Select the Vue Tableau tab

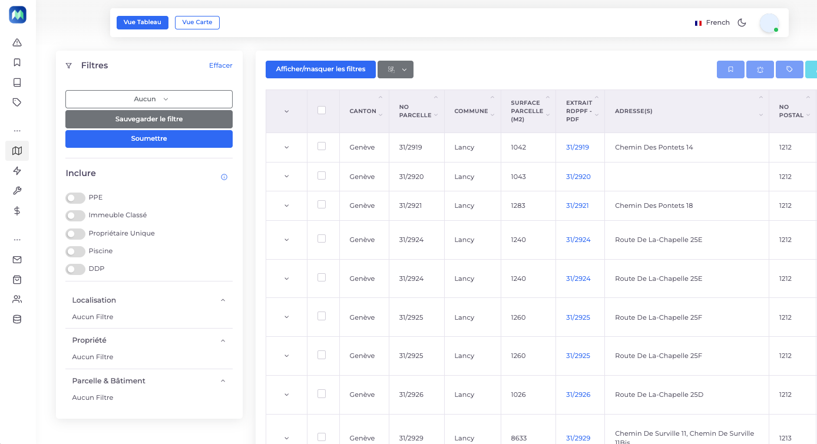pyautogui.click(x=143, y=22)
